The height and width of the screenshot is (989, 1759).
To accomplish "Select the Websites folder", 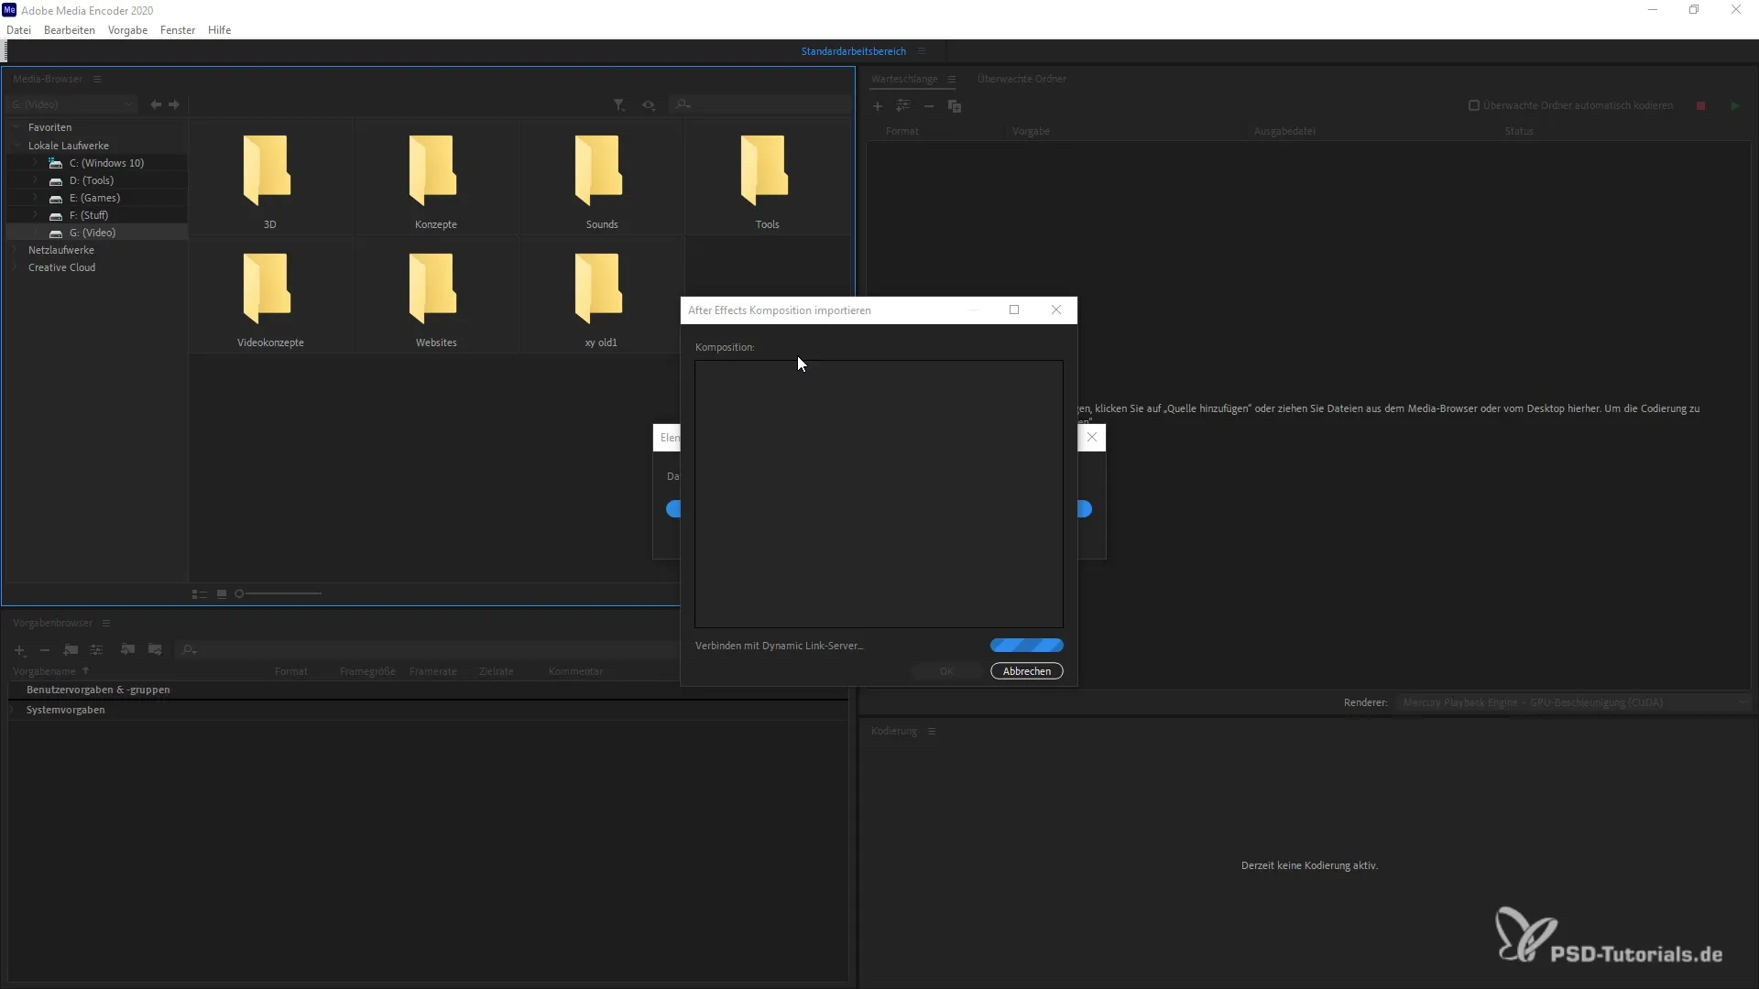I will pyautogui.click(x=435, y=297).
